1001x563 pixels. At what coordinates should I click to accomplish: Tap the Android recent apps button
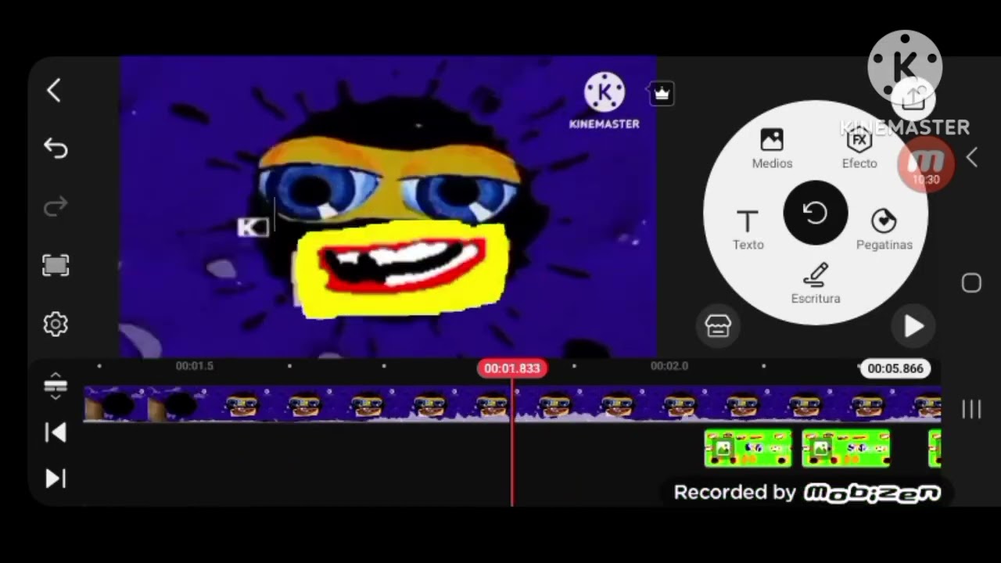pos(971,409)
